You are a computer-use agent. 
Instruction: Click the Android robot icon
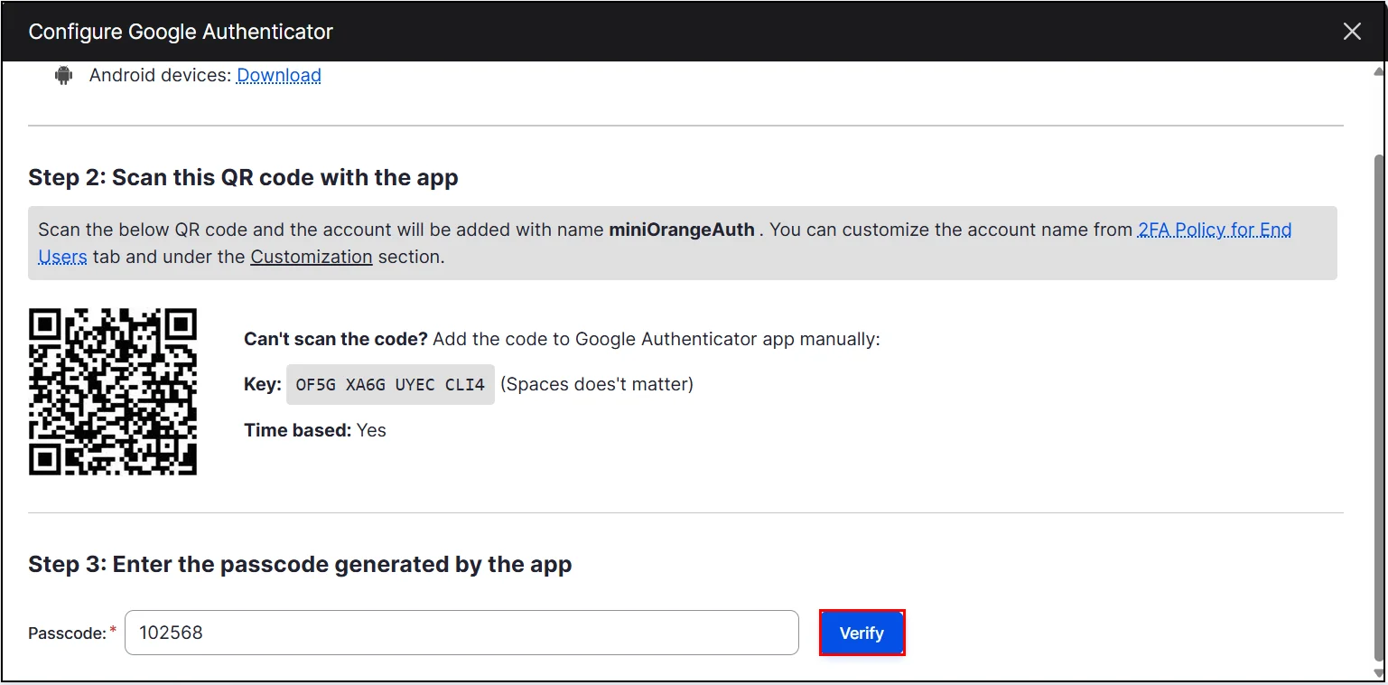coord(63,76)
